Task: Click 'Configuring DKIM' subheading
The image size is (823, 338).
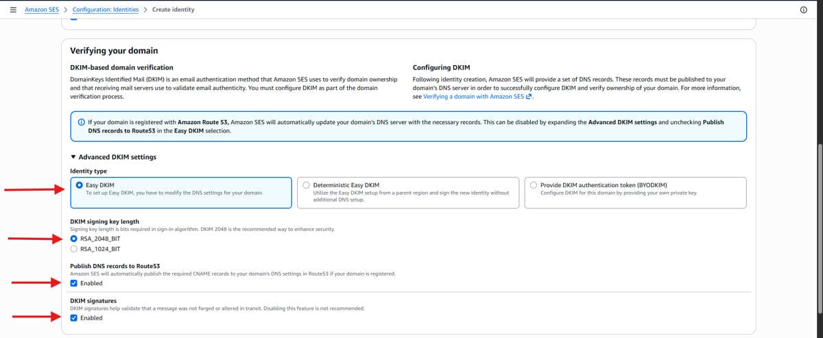Action: 442,68
